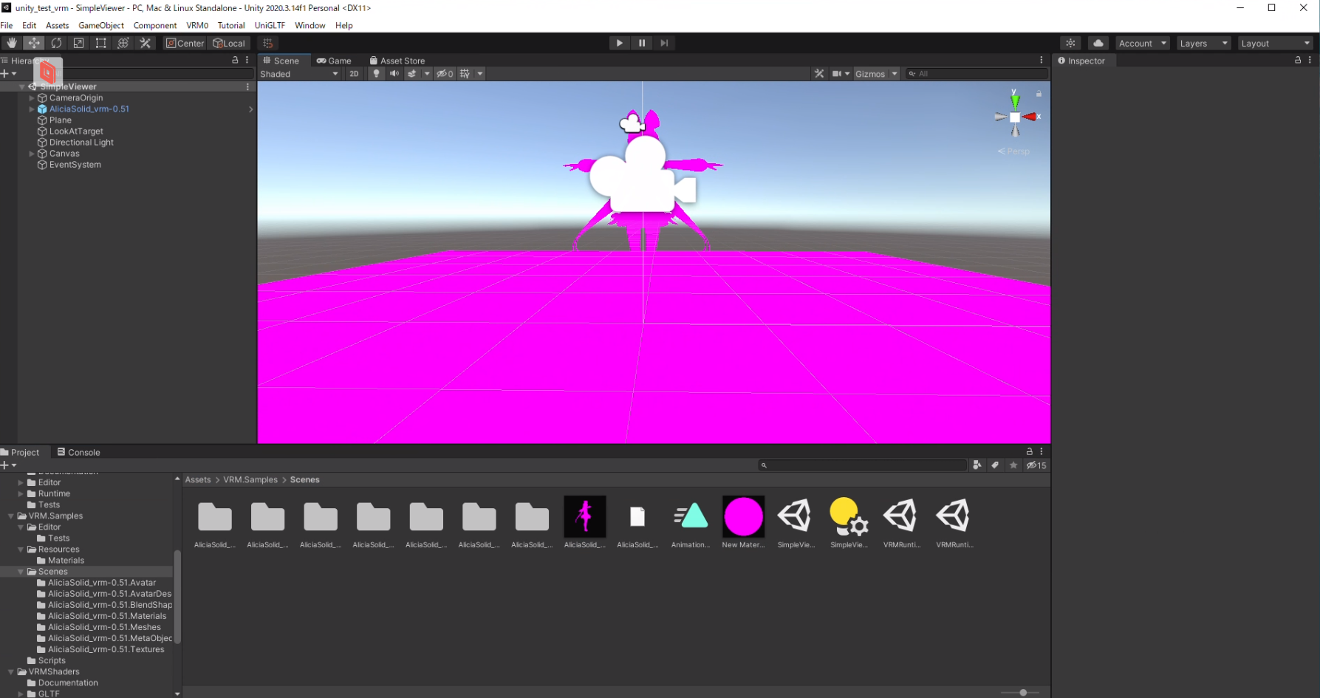Toggle scene lighting with the lightbulb icon
This screenshot has width=1320, height=698.
point(376,73)
